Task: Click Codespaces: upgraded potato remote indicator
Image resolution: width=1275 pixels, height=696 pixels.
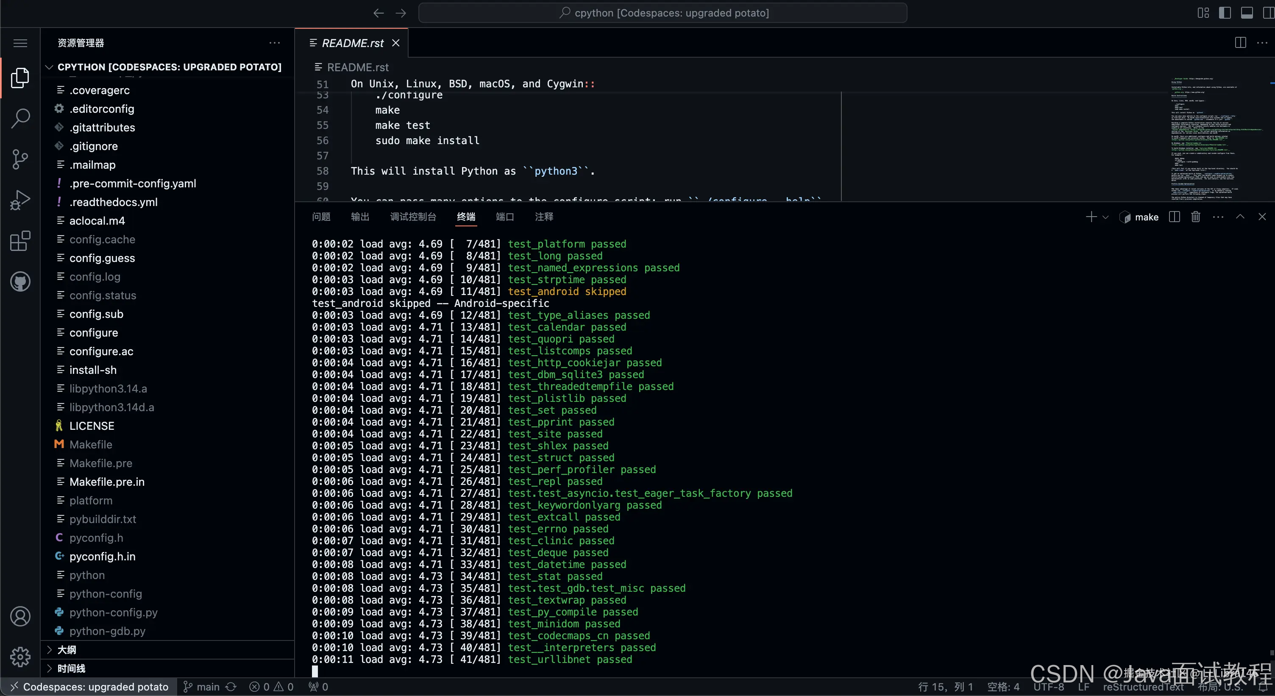Action: click(x=89, y=687)
